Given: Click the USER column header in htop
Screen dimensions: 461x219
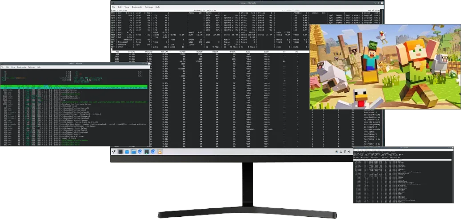Looking at the screenshot, I should pos(10,86).
